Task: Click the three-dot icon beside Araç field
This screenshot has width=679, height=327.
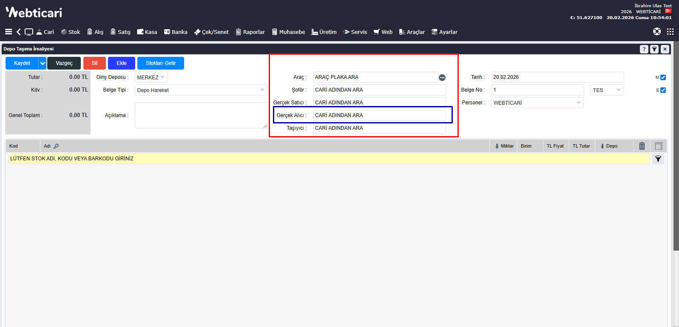Action: 442,78
